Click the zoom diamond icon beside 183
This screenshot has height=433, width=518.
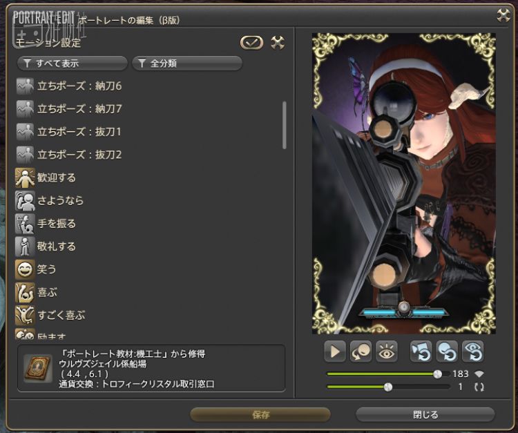point(479,374)
